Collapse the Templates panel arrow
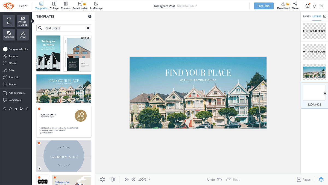 tap(32, 21)
